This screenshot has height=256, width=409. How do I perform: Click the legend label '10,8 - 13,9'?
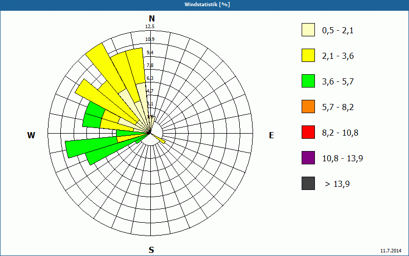[x=343, y=159]
